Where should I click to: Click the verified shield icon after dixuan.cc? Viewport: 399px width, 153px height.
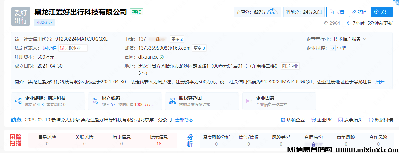[162, 57]
